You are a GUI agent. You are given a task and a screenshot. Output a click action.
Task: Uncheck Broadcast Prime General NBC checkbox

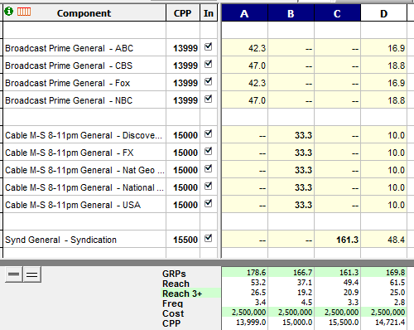pyautogui.click(x=209, y=99)
